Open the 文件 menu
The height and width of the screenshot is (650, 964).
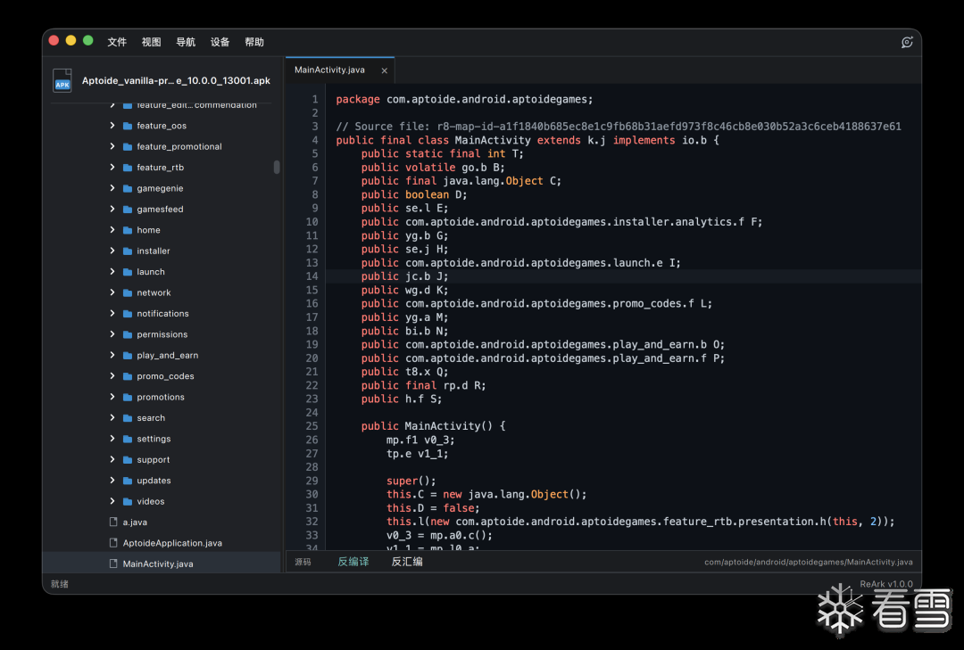coord(117,43)
